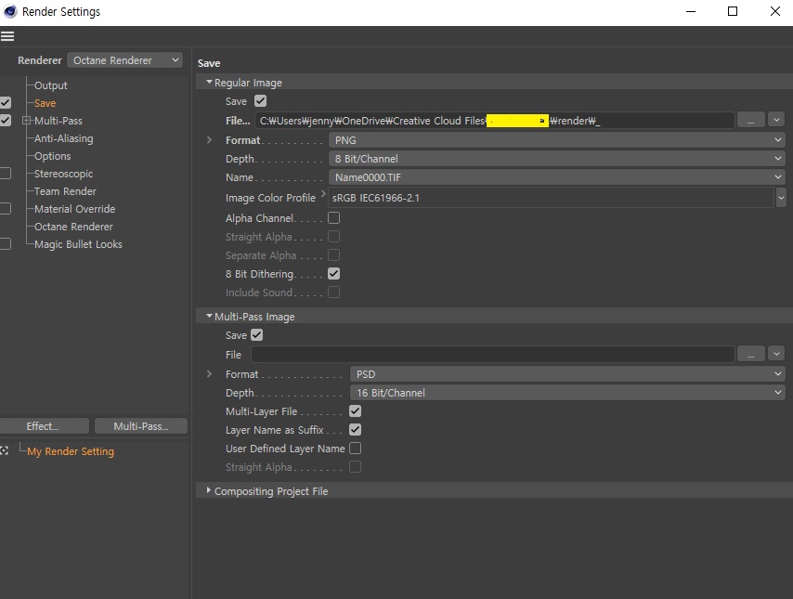Select Multi-Pass in the settings tree
The height and width of the screenshot is (599, 793).
click(x=58, y=121)
